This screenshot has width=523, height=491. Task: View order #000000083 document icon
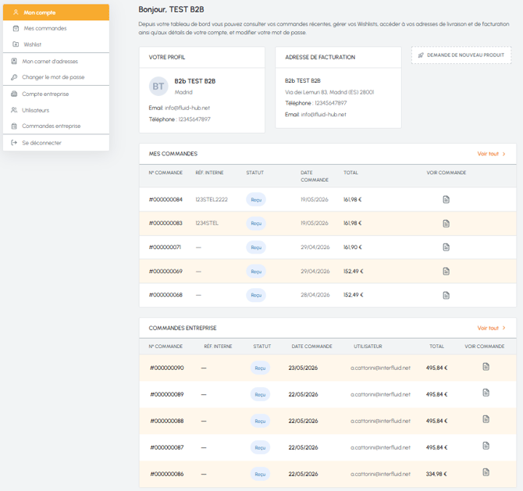pyautogui.click(x=446, y=223)
